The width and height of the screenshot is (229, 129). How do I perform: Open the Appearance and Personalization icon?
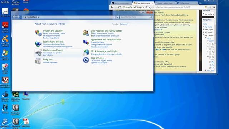coord(86,42)
